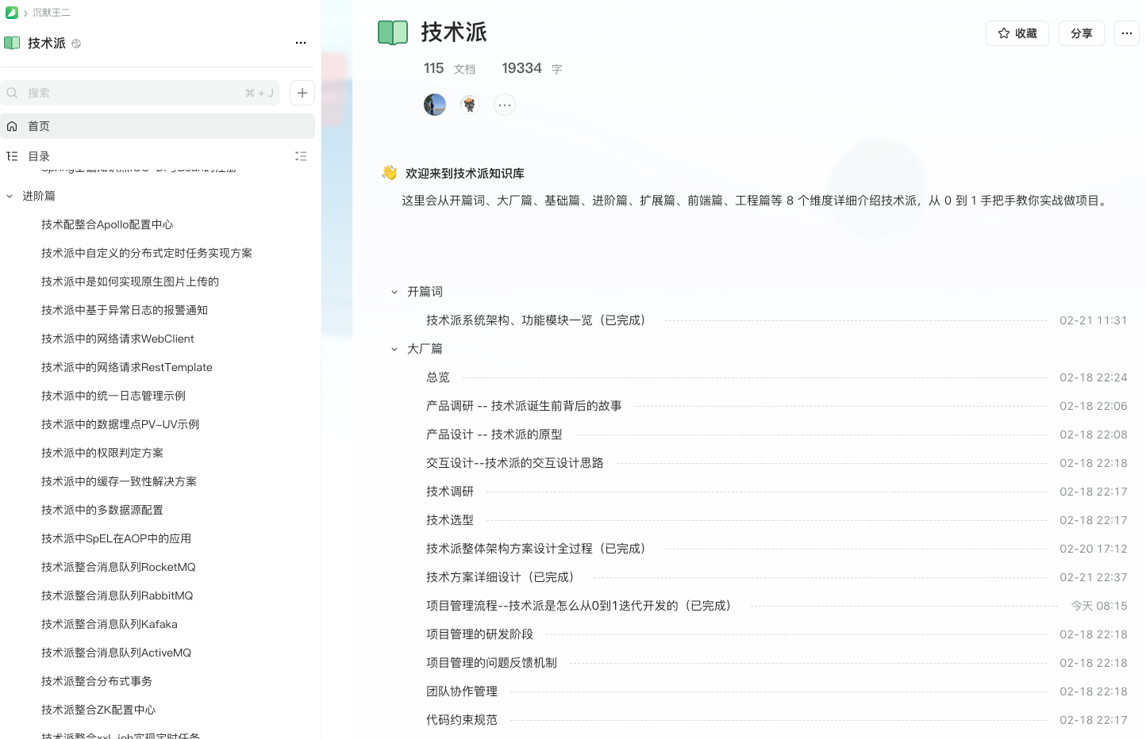Viewport: 1146px width, 739px height.
Task: Open the sidebar more options ellipsis
Action: tap(301, 43)
